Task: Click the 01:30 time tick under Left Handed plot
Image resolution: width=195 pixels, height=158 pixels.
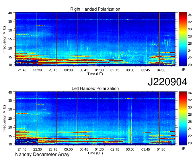Action: [x=99, y=149]
